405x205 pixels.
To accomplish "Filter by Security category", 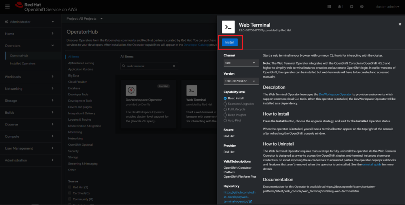I will tap(73, 151).
